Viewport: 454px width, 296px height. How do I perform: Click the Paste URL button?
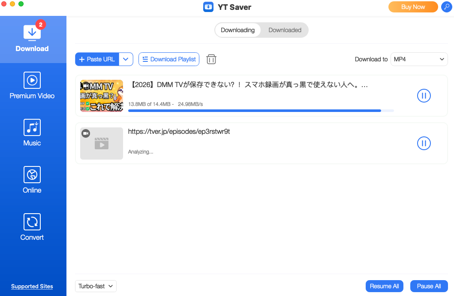pos(97,59)
